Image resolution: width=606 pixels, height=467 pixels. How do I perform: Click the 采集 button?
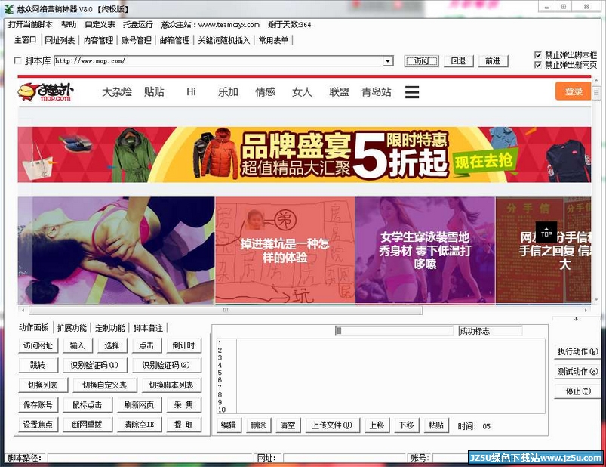click(x=183, y=405)
